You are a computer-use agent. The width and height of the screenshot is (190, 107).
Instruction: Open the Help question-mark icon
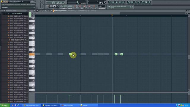(149, 2)
